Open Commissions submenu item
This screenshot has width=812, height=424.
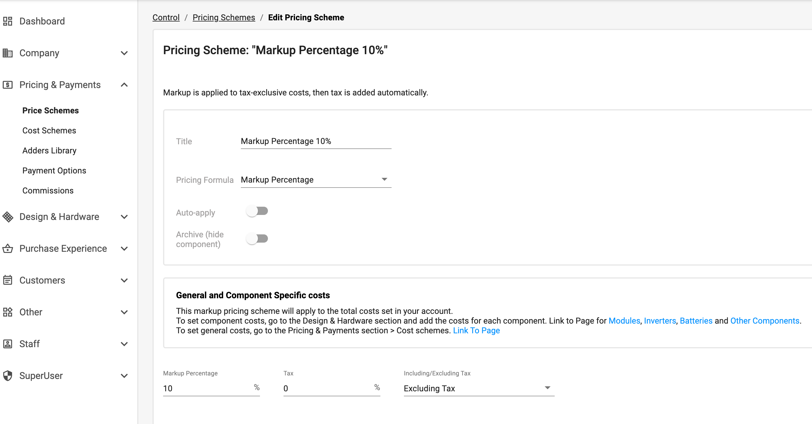click(x=48, y=191)
